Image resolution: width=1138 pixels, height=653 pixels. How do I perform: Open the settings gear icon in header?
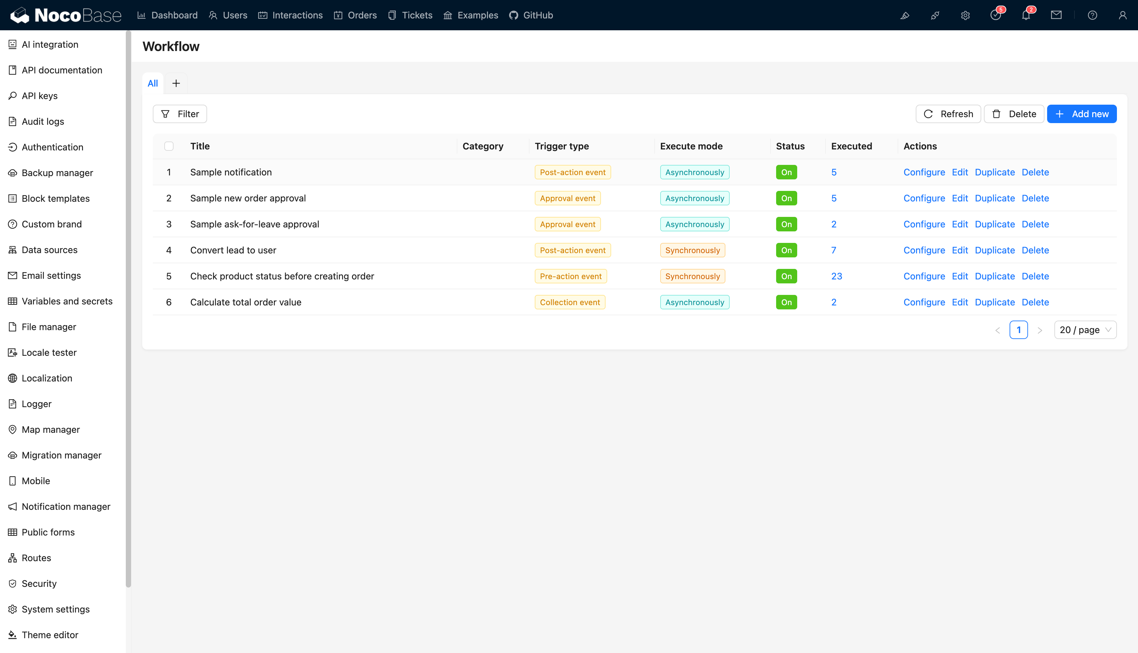965,15
